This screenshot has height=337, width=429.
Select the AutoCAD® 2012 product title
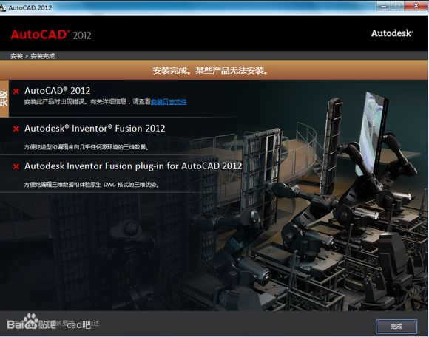(57, 91)
